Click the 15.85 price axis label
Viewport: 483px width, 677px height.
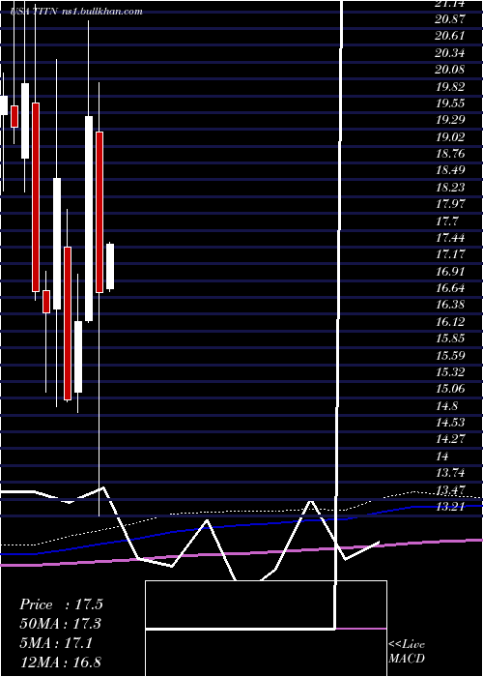tap(450, 338)
